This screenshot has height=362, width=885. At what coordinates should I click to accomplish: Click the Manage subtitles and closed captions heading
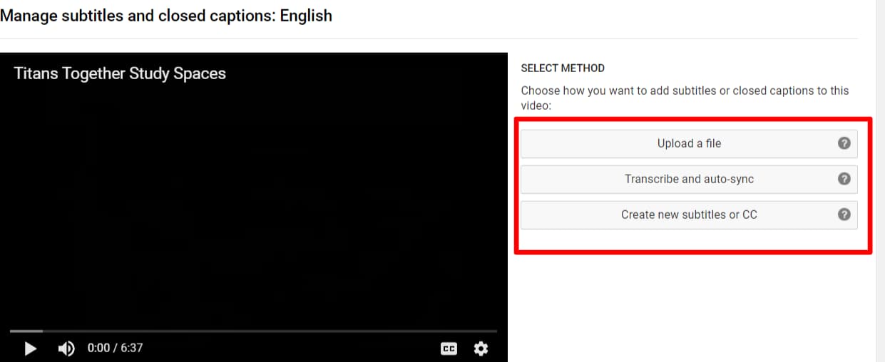point(166,15)
